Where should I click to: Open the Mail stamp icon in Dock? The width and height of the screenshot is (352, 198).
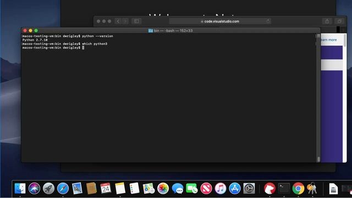tap(77, 188)
